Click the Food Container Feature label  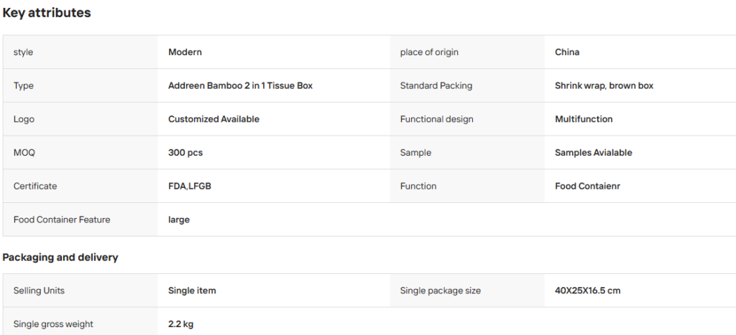[62, 220]
